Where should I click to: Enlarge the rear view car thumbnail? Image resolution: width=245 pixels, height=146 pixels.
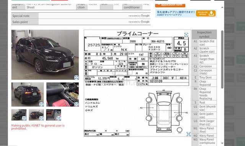pos(41,104)
